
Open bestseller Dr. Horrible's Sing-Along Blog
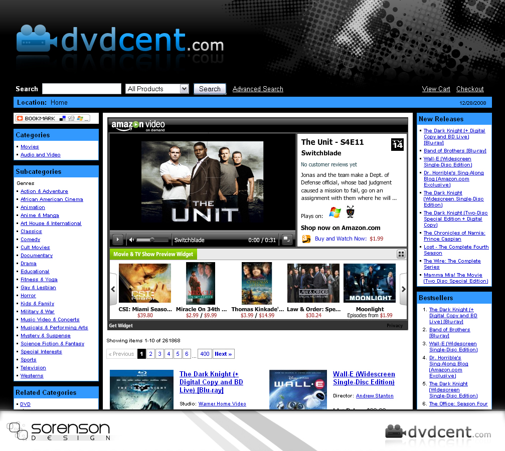[449, 367]
